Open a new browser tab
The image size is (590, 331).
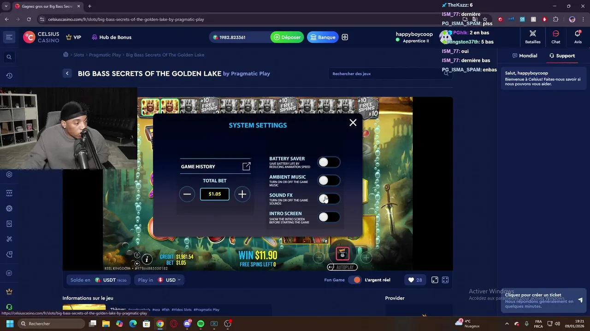click(x=89, y=6)
